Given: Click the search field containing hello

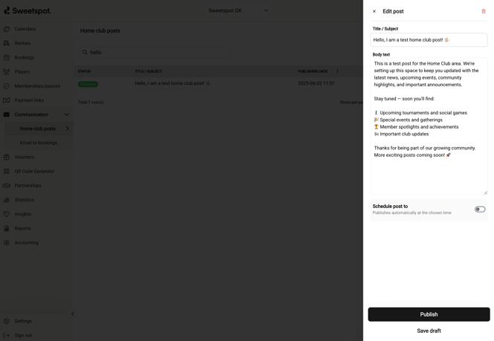Looking at the screenshot, I should (x=155, y=52).
